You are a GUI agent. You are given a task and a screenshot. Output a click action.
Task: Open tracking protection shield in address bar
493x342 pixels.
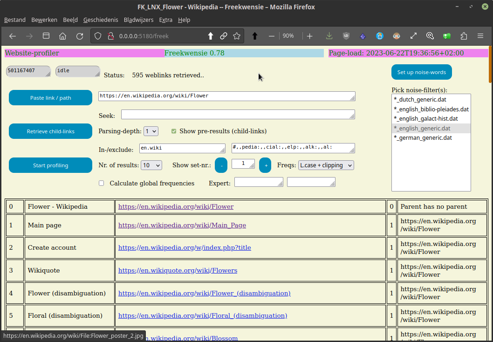[x=98, y=36]
